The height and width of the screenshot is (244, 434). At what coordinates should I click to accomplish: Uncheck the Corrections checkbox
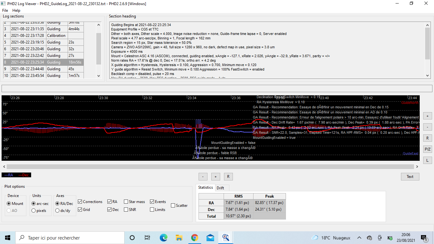[90, 202]
